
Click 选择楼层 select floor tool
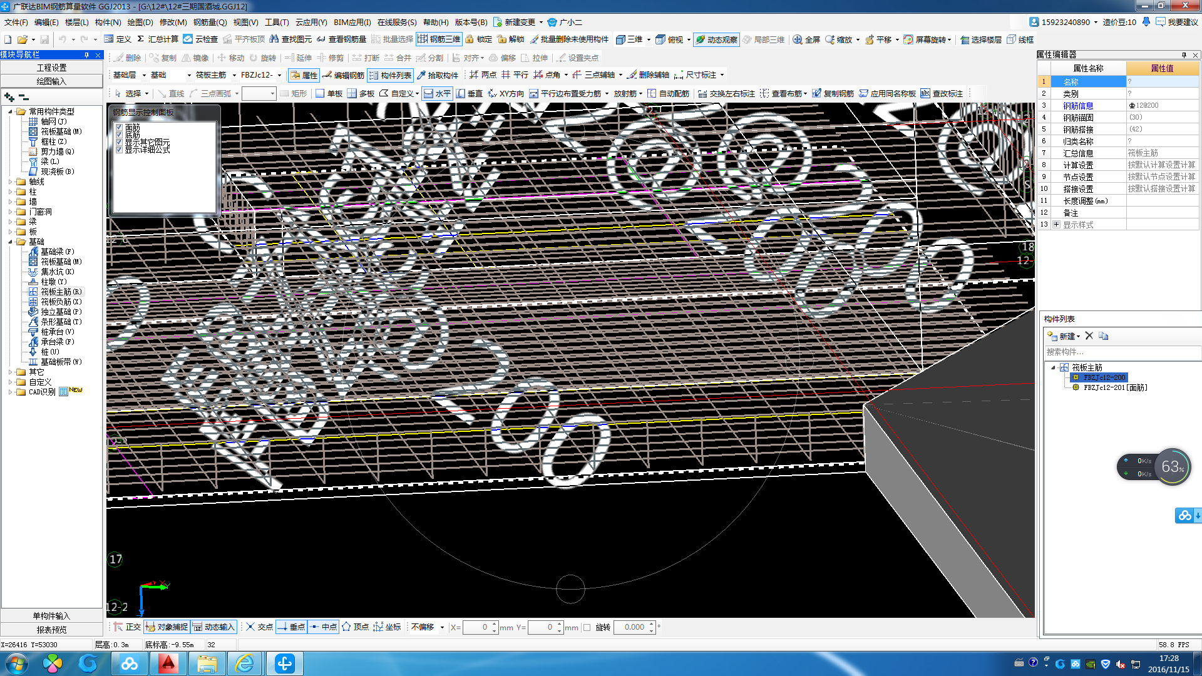point(981,39)
